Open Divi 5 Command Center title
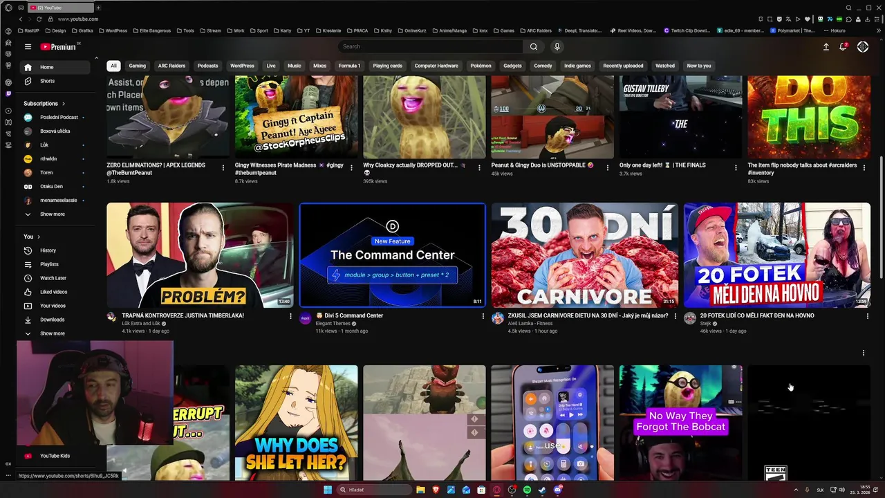 tap(349, 315)
